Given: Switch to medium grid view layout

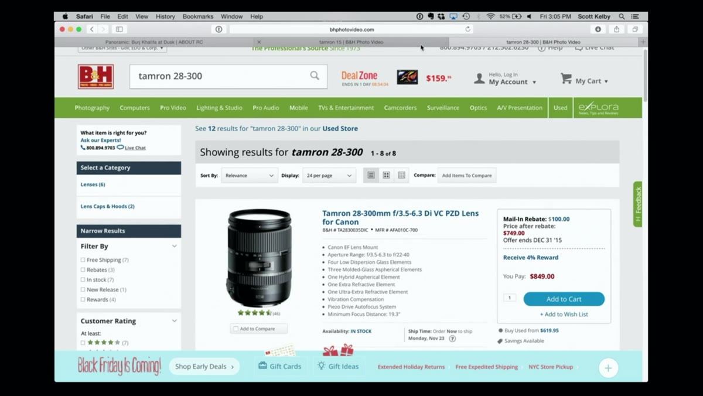Looking at the screenshot, I should click(x=386, y=175).
